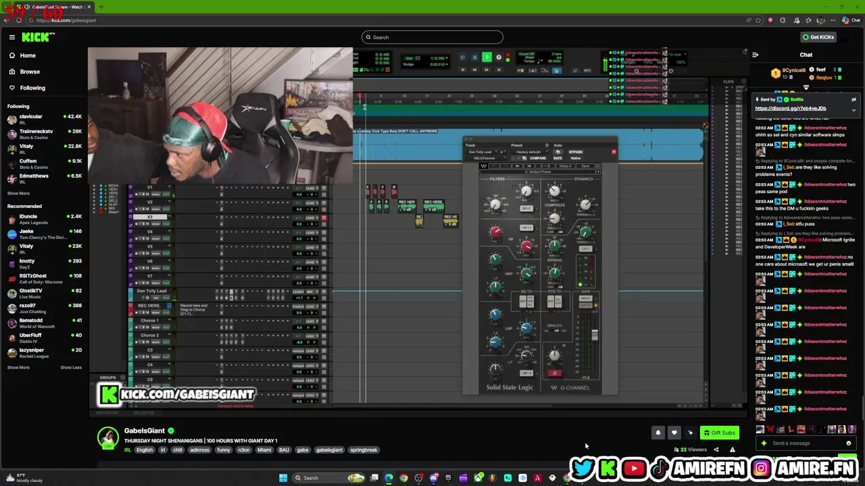Toggle the GATE button in the dynamics section
865x486 pixels.
point(585,249)
